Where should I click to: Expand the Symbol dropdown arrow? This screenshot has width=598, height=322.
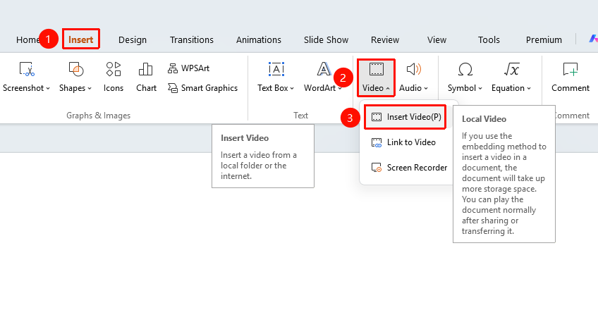pyautogui.click(x=480, y=88)
